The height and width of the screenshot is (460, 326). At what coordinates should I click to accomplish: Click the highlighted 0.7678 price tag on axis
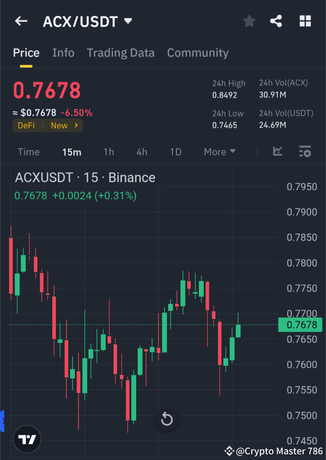[300, 325]
